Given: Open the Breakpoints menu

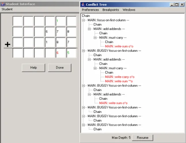Looking at the screenshot, I should (111, 10).
